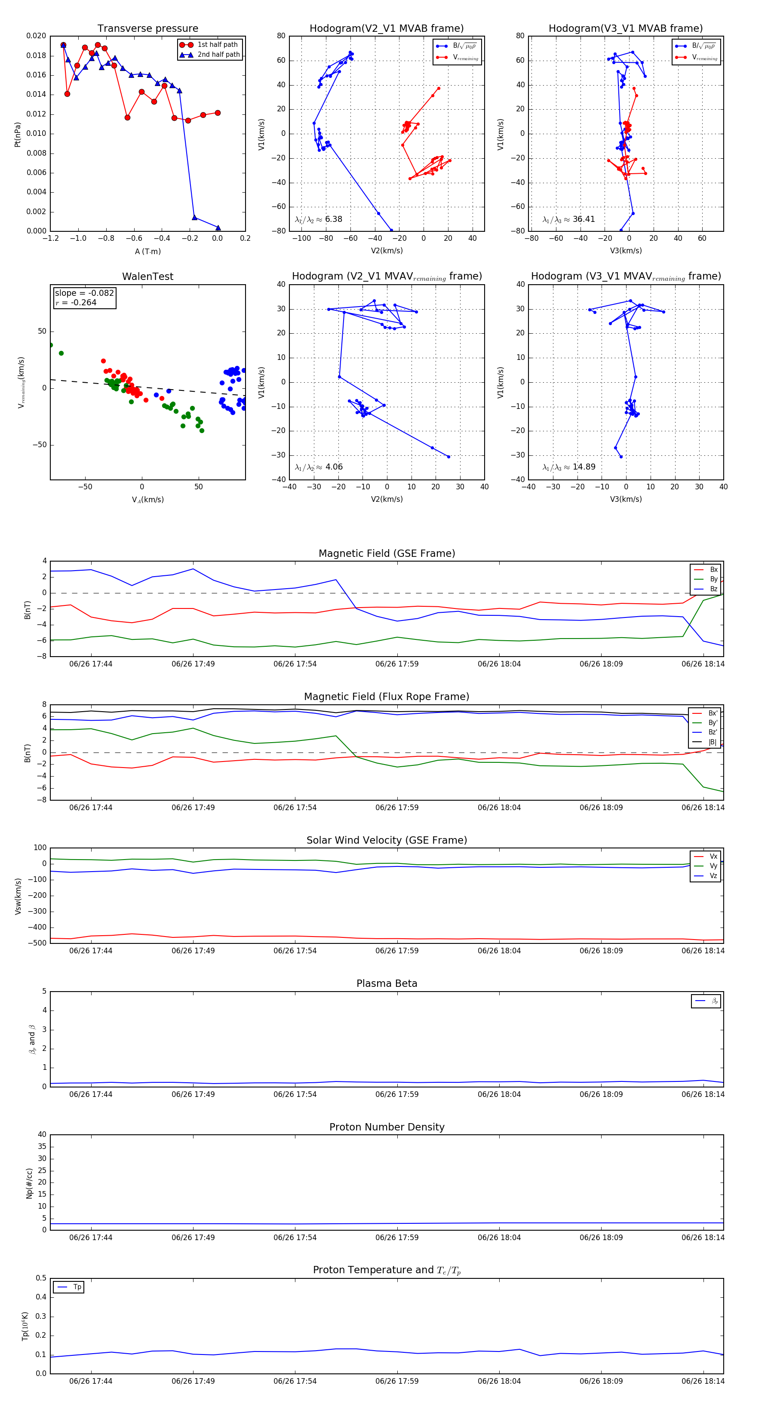Click the "Solar Wind Velocity (GSE Frame)" title
The width and height of the screenshot is (774, 1419).
click(387, 841)
